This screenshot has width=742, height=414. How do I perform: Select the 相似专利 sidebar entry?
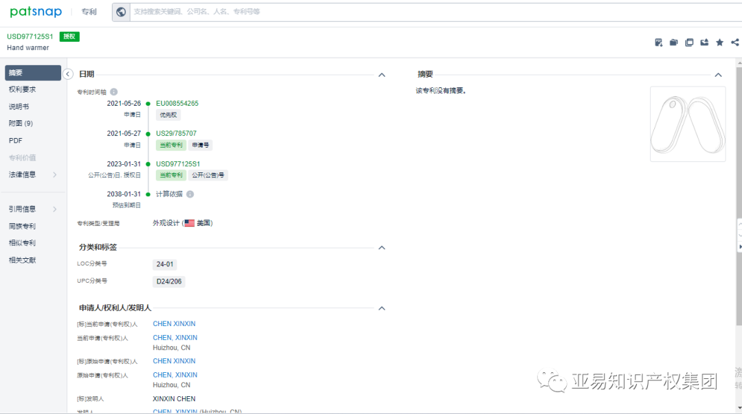[x=22, y=242]
